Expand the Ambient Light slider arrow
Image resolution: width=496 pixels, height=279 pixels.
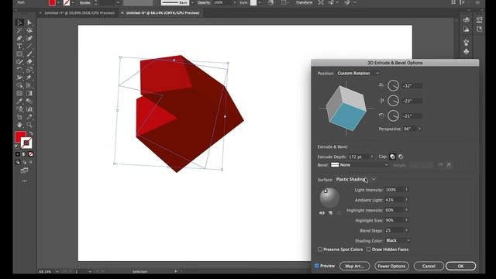point(407,200)
